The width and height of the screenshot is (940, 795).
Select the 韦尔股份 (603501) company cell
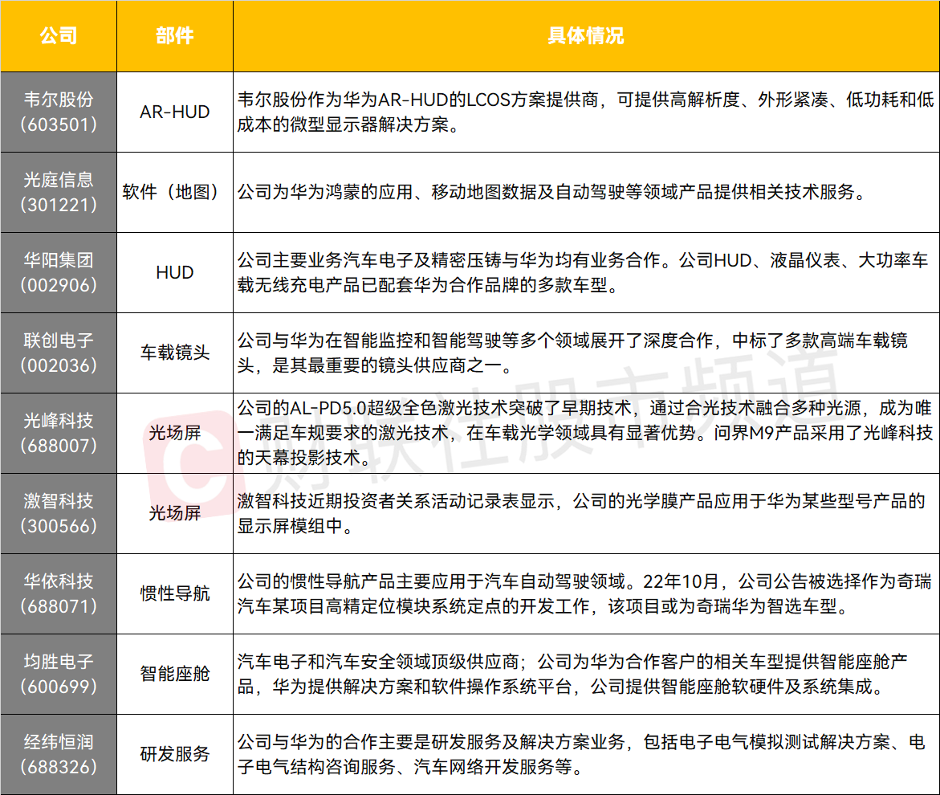pyautogui.click(x=59, y=112)
